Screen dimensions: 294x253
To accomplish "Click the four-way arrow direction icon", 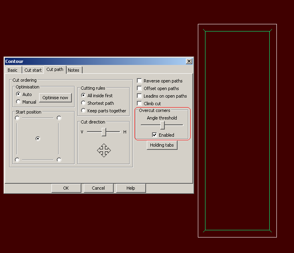I will tap(104, 150).
